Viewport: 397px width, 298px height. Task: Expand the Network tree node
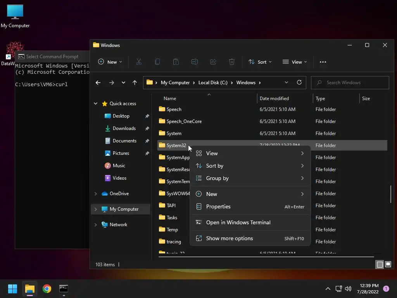[96, 225]
